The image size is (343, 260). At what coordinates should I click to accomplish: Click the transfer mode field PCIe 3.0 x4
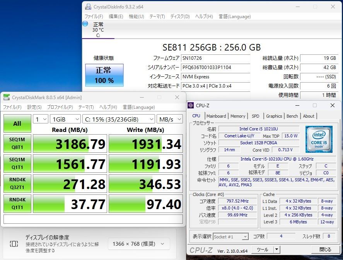tap(215, 86)
